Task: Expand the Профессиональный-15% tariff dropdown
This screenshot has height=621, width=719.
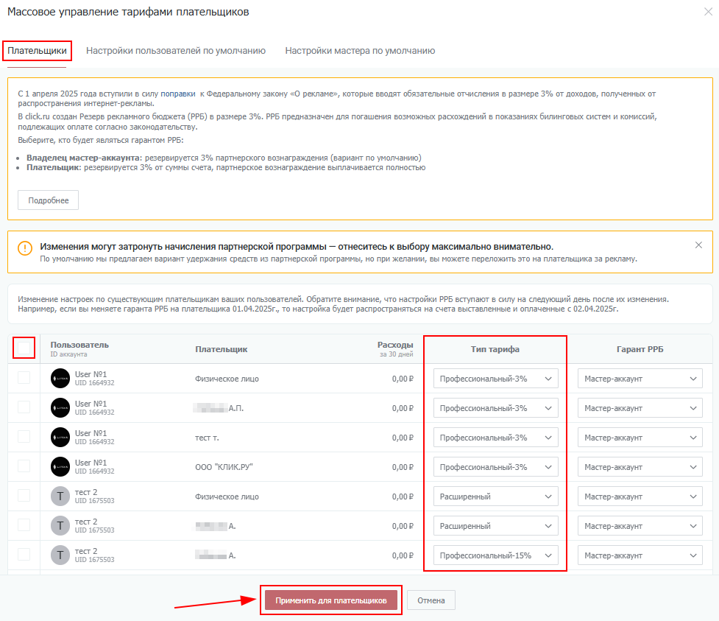Action: click(495, 555)
